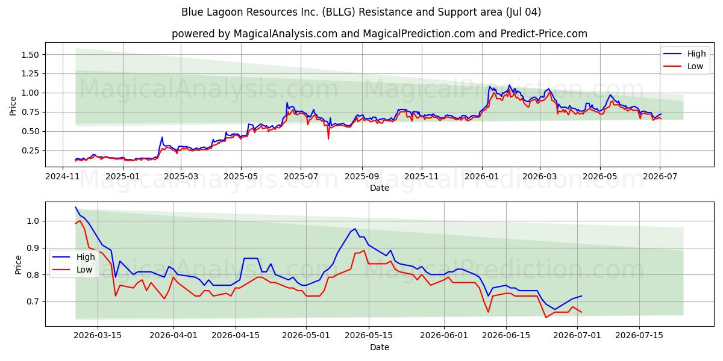Click the "0.50" price tick label
Screen dimensions: 723x361
[31, 131]
